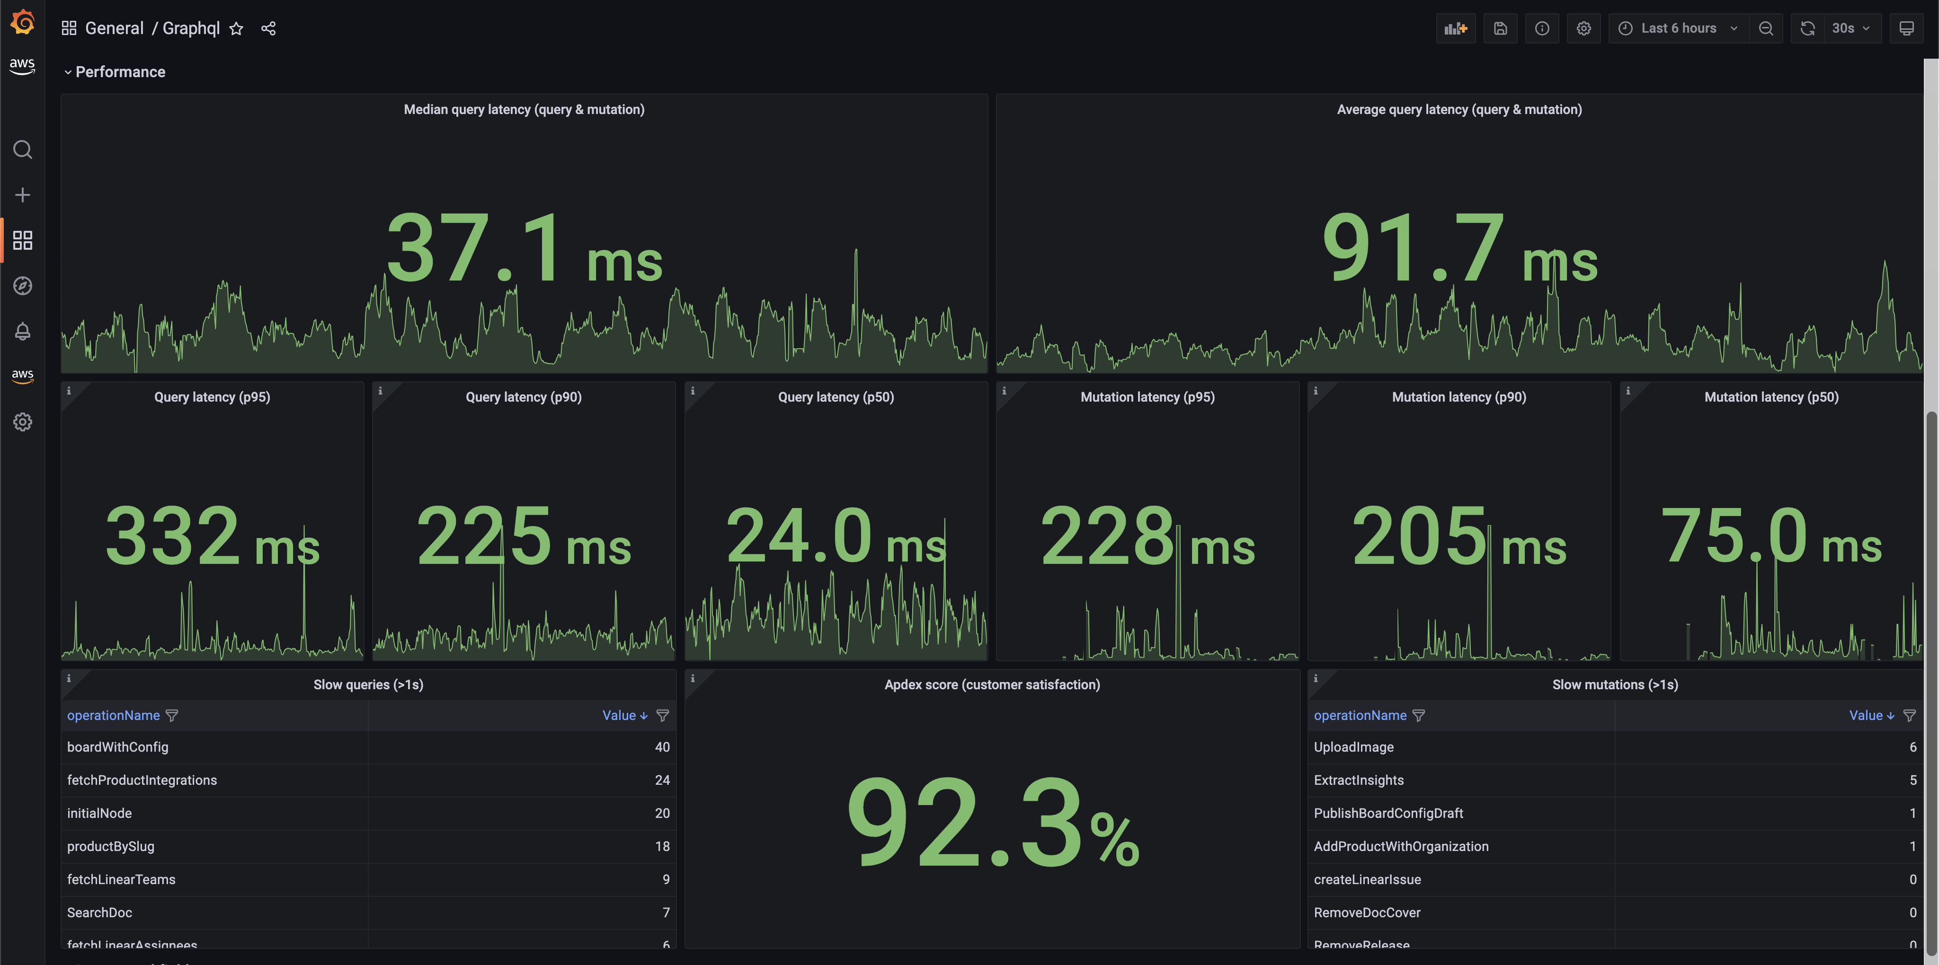Save dashboard using the disk icon
Screen dimensions: 1939x965
click(1499, 28)
